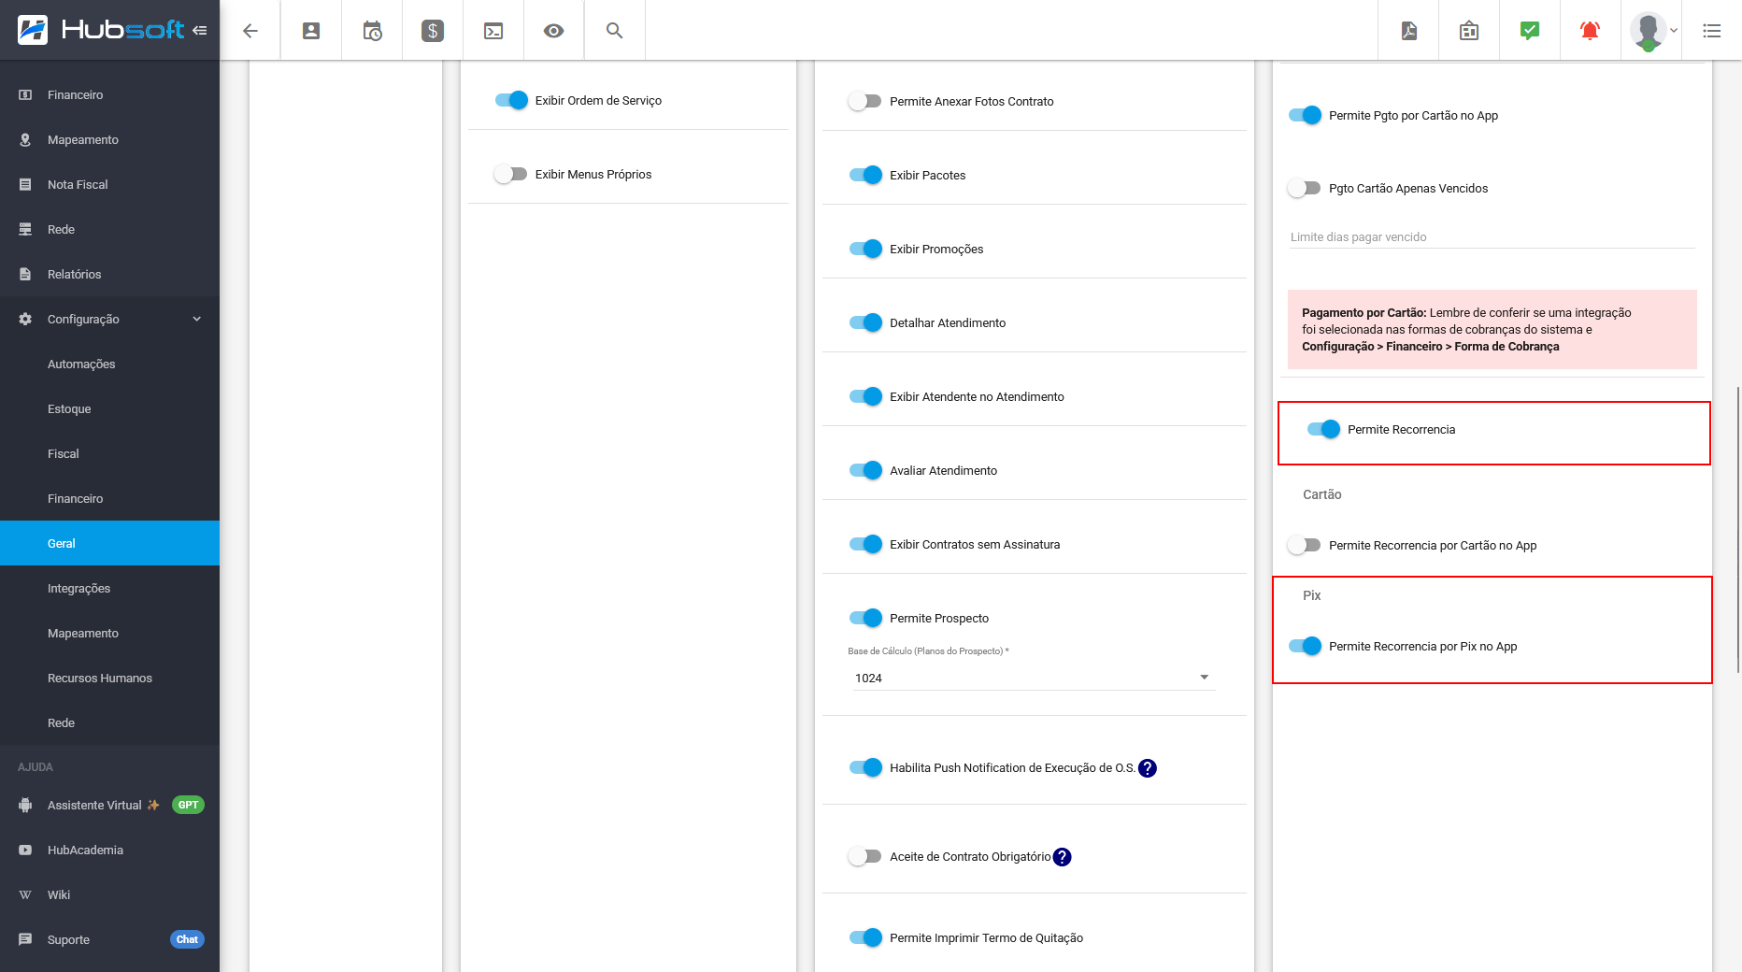
Task: Collapse the sidebar using Hubsoft arrow icon
Action: point(199,30)
